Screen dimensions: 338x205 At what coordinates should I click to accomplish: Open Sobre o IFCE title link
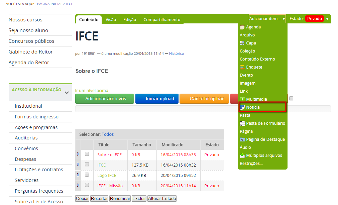110,155
